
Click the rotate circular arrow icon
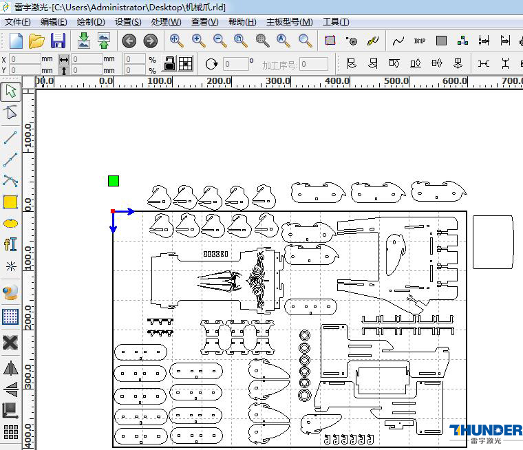pyautogui.click(x=211, y=64)
